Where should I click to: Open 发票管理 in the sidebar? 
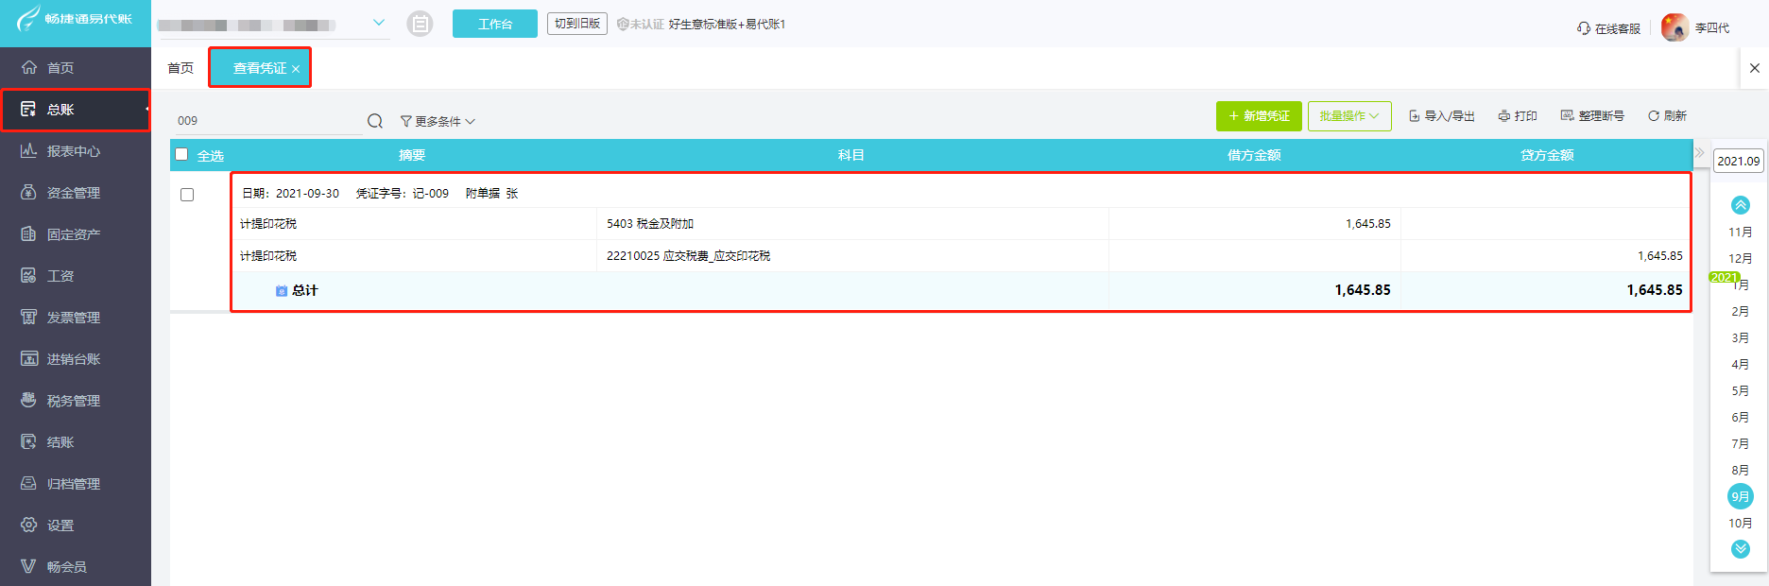pos(76,318)
